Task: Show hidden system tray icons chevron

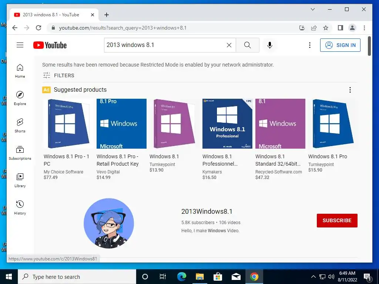Action: click(x=313, y=277)
